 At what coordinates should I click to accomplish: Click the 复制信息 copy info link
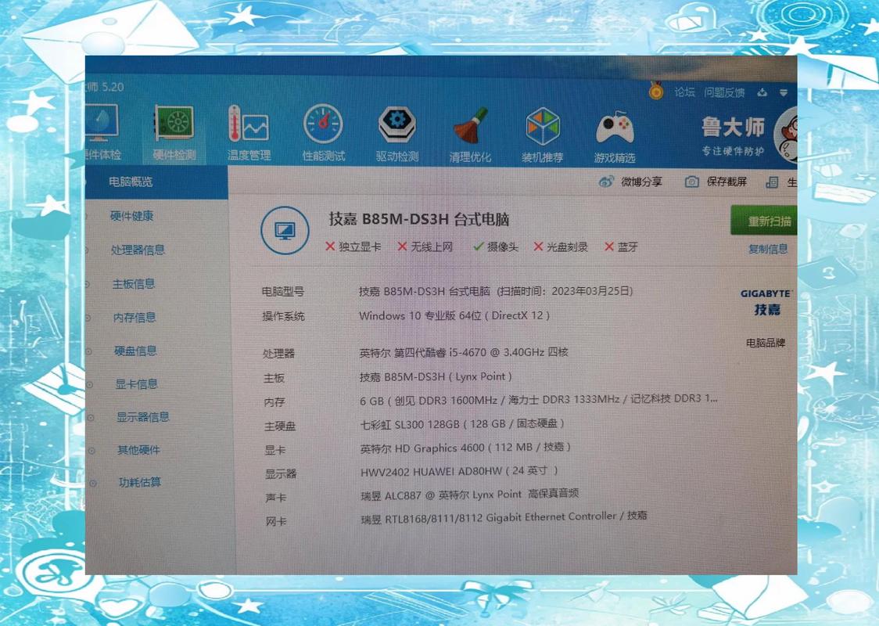[x=770, y=248]
